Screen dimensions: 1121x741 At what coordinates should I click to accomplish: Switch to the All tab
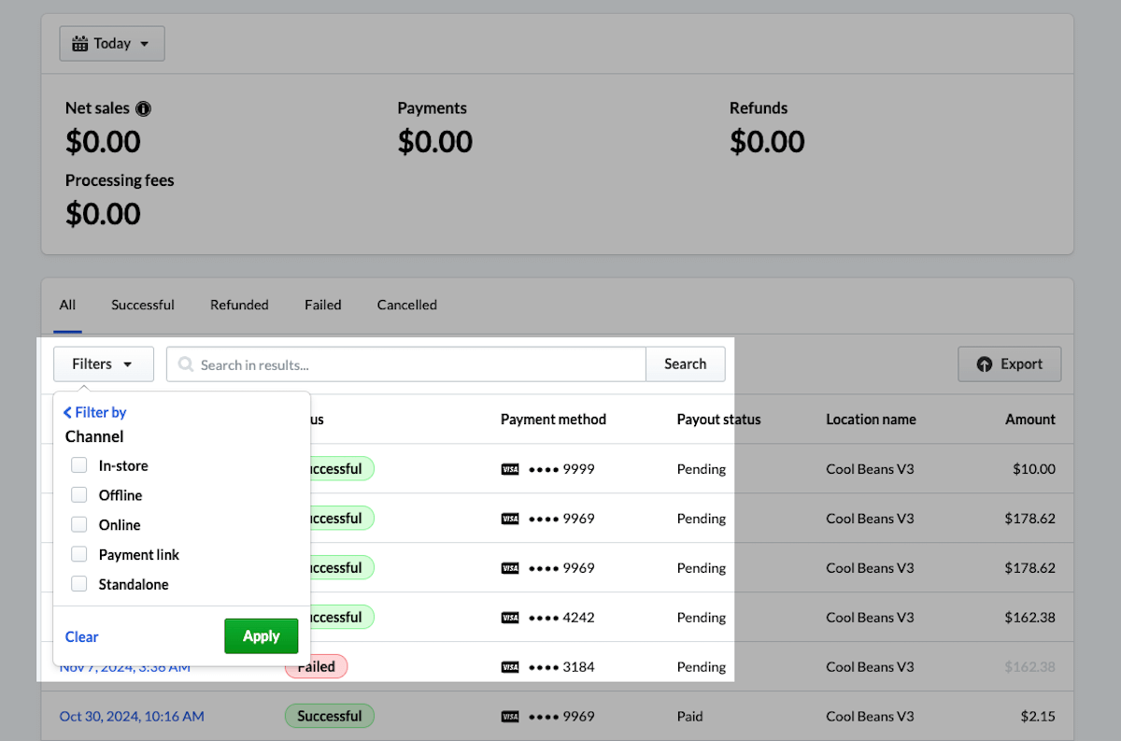click(x=67, y=305)
